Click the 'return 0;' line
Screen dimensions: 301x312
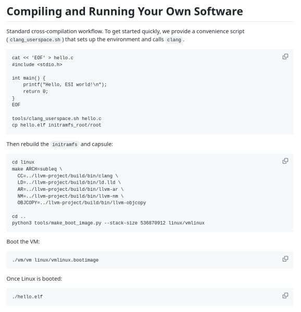35,92
